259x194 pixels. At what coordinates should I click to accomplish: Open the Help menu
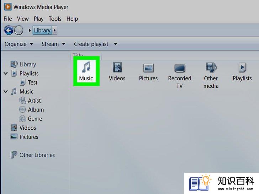pyautogui.click(x=72, y=19)
